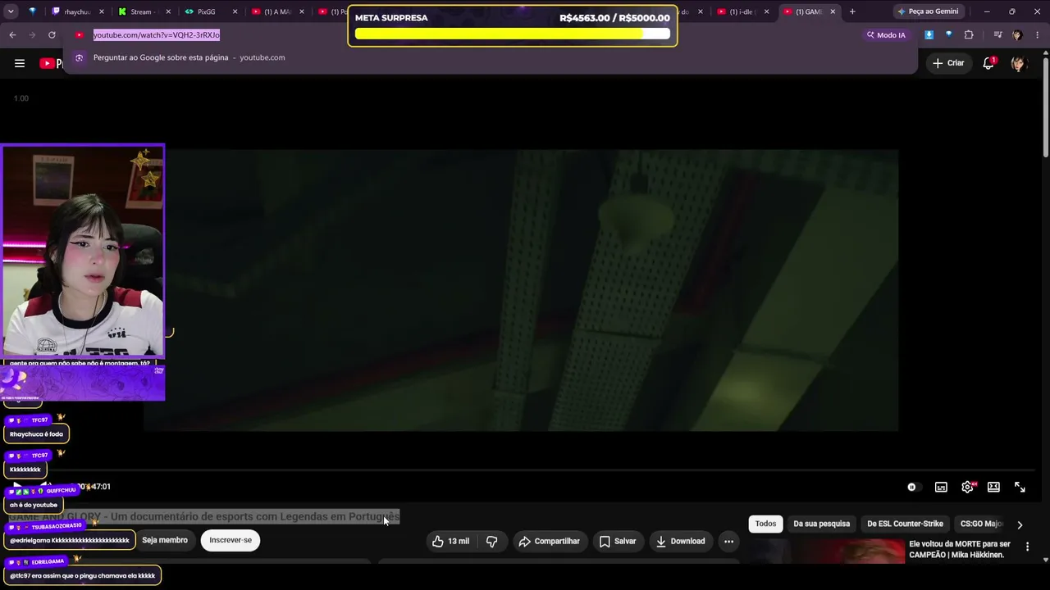
Task: Like the video with 13 mil likes
Action: [451, 541]
